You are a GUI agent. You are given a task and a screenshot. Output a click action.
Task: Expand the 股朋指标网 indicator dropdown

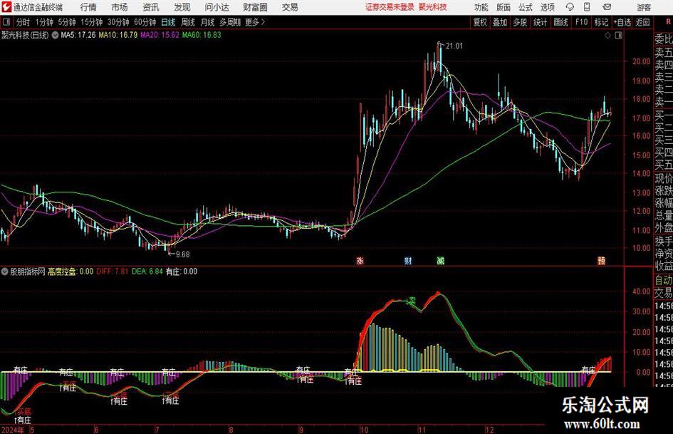coord(5,272)
